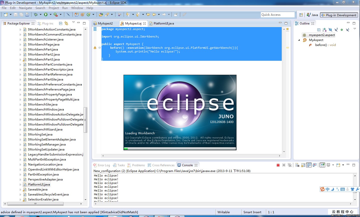Expand IWorkbenchWindow.java in Package Explorer
Screen dimensions: 360x217
click(x=20, y=109)
